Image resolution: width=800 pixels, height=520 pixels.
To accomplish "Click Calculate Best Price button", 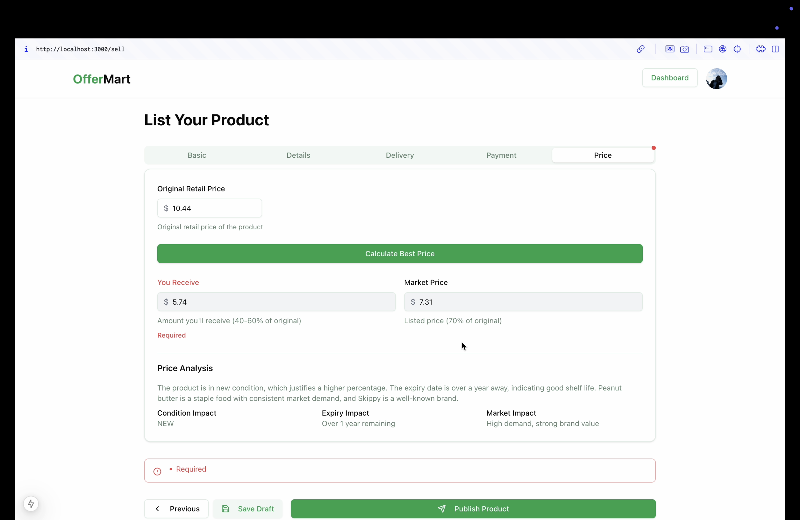I will coord(400,254).
